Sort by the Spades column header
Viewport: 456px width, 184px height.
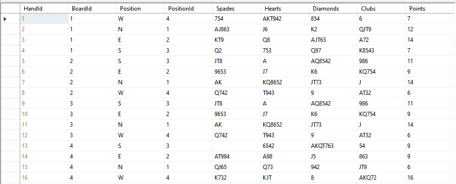click(x=237, y=9)
